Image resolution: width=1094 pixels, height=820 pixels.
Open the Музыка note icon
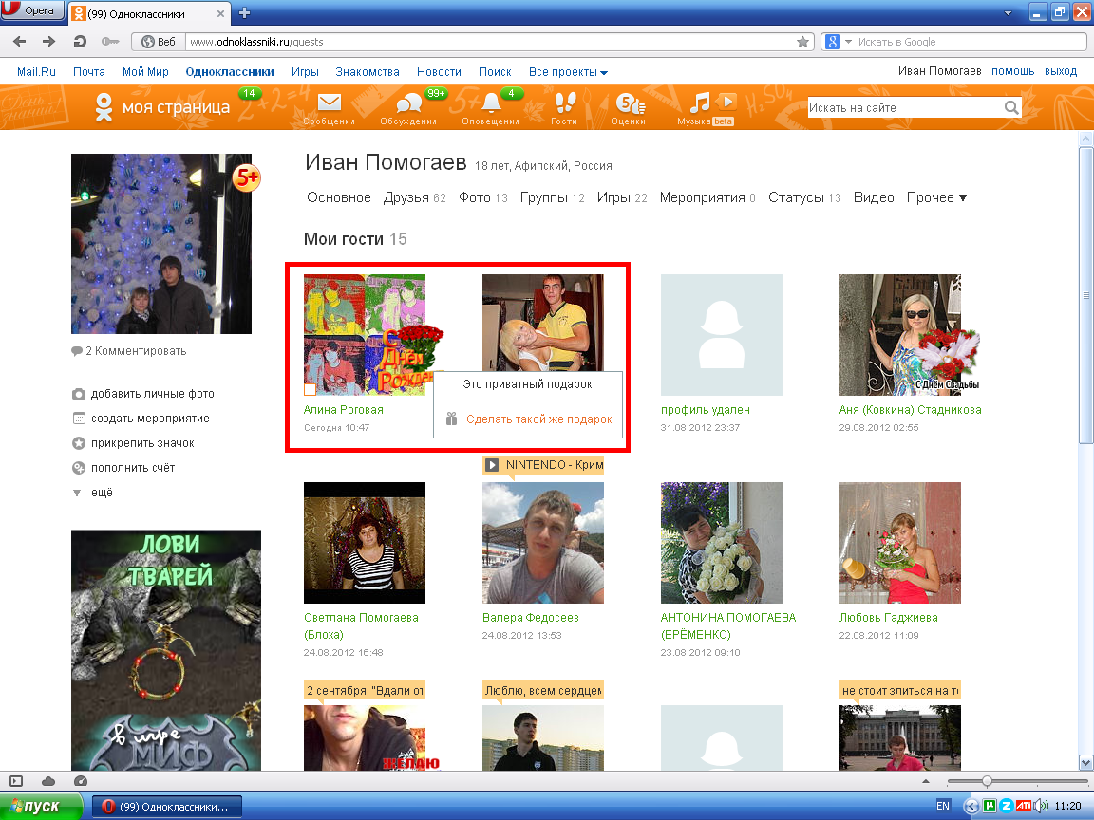click(x=700, y=103)
